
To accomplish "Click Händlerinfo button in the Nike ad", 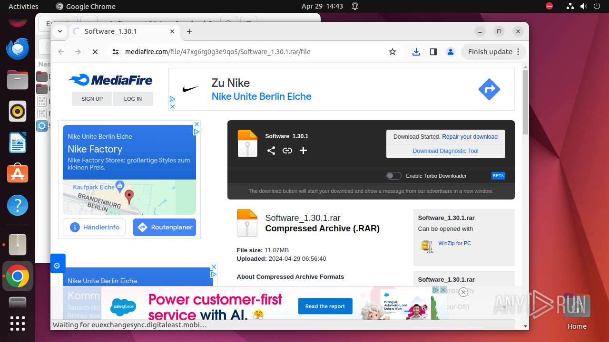I will click(x=94, y=227).
